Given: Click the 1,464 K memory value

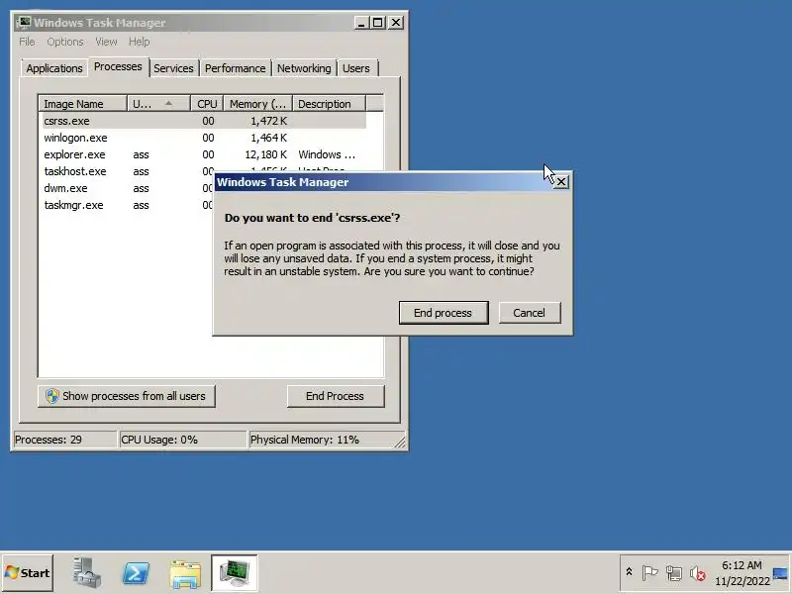Looking at the screenshot, I should (x=268, y=138).
